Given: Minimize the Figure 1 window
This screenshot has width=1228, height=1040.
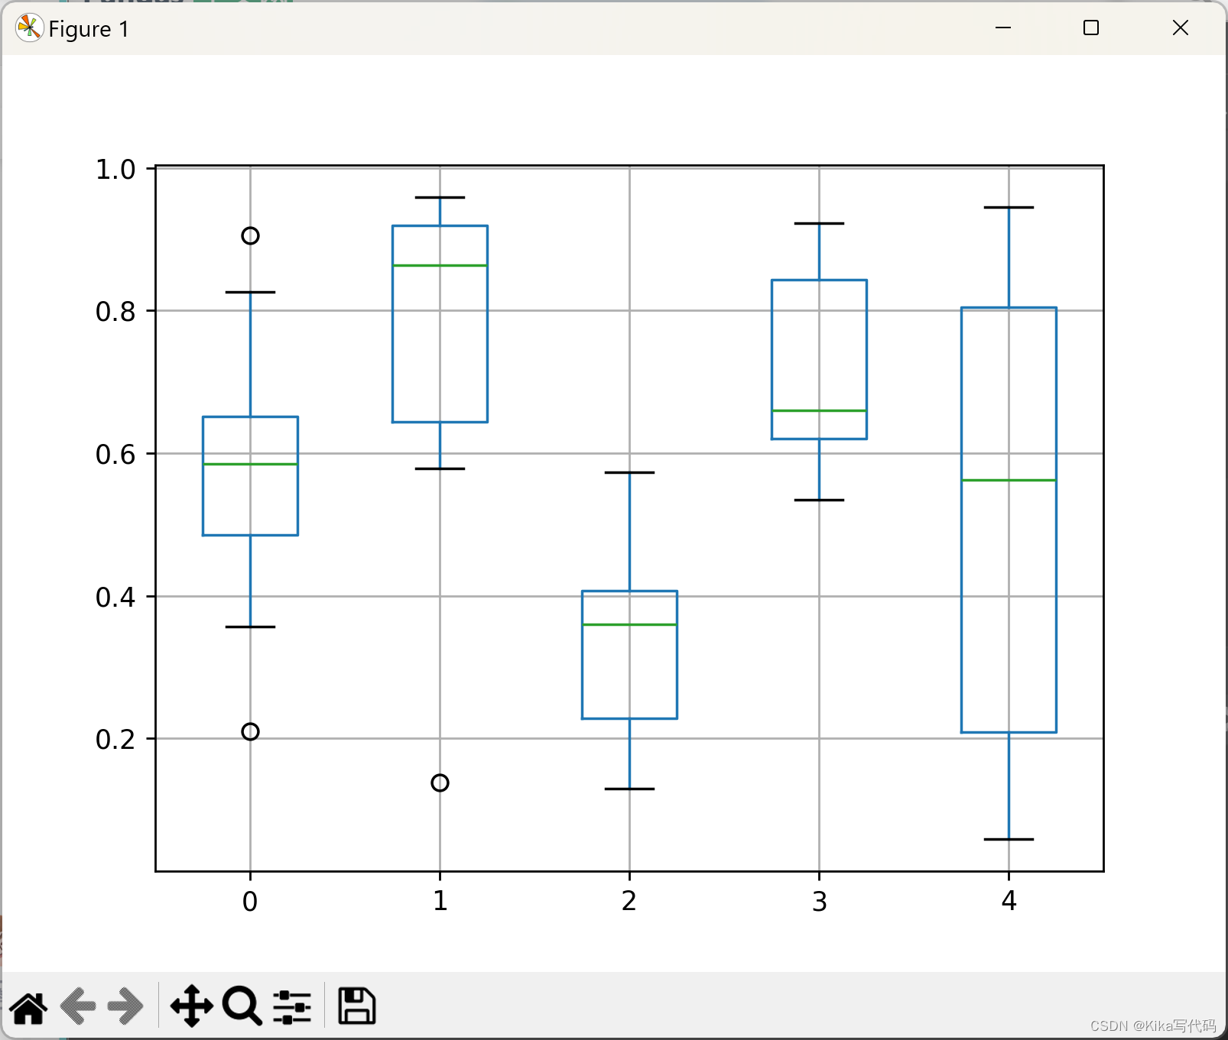Looking at the screenshot, I should (1003, 28).
